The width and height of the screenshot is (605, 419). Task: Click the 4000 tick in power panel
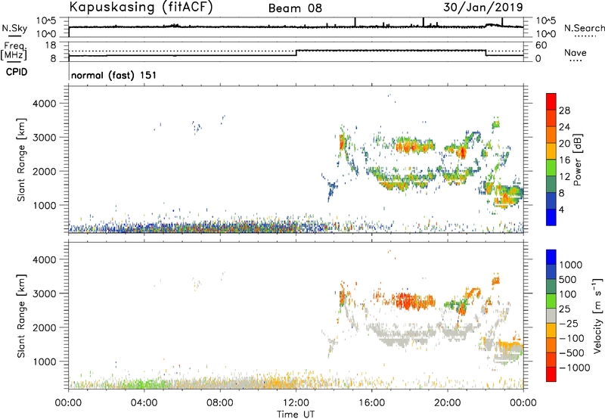[45, 104]
